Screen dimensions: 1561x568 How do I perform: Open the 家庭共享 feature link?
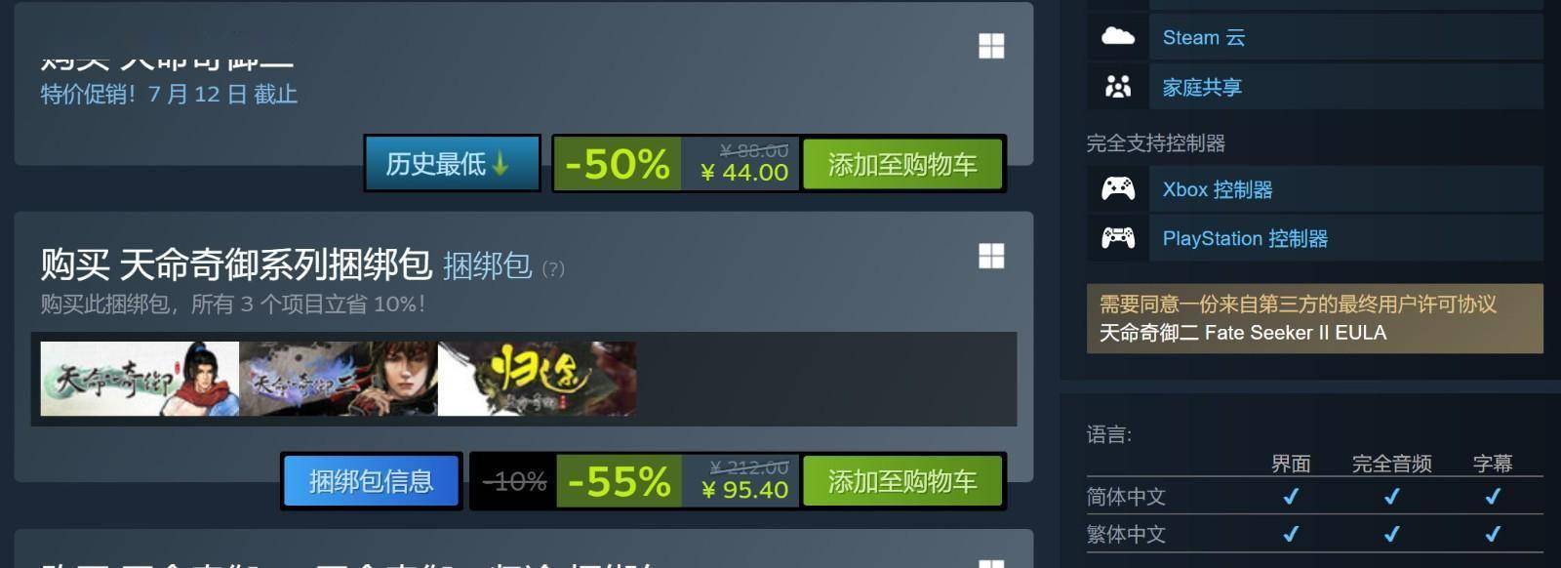click(x=1202, y=87)
